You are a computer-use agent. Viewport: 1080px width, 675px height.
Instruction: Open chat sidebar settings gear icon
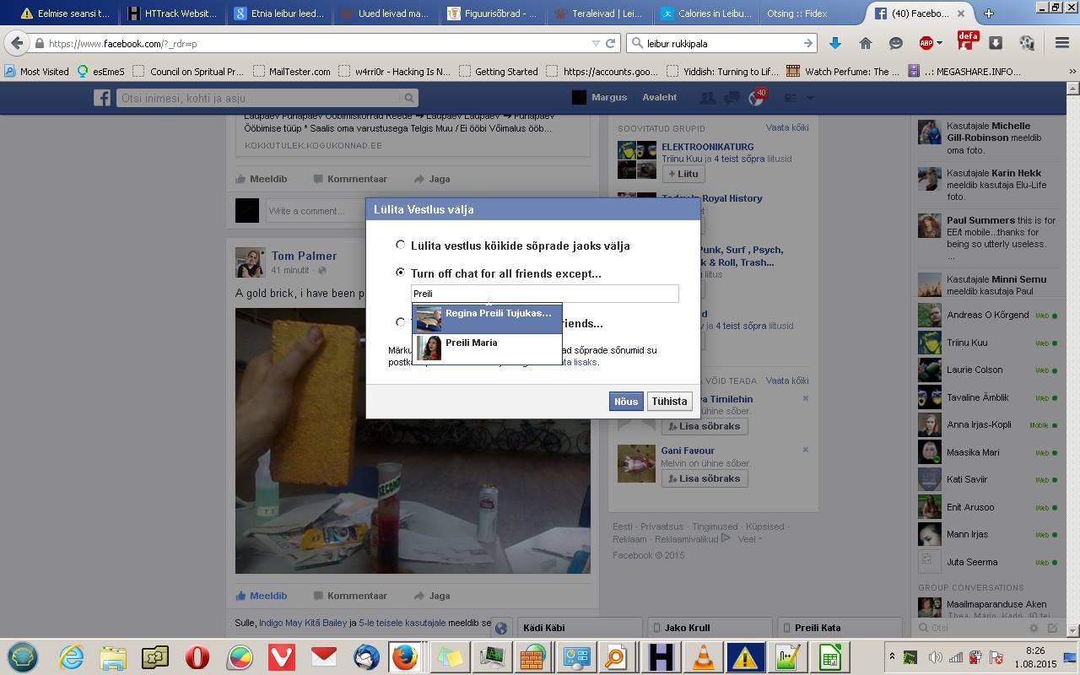1034,628
